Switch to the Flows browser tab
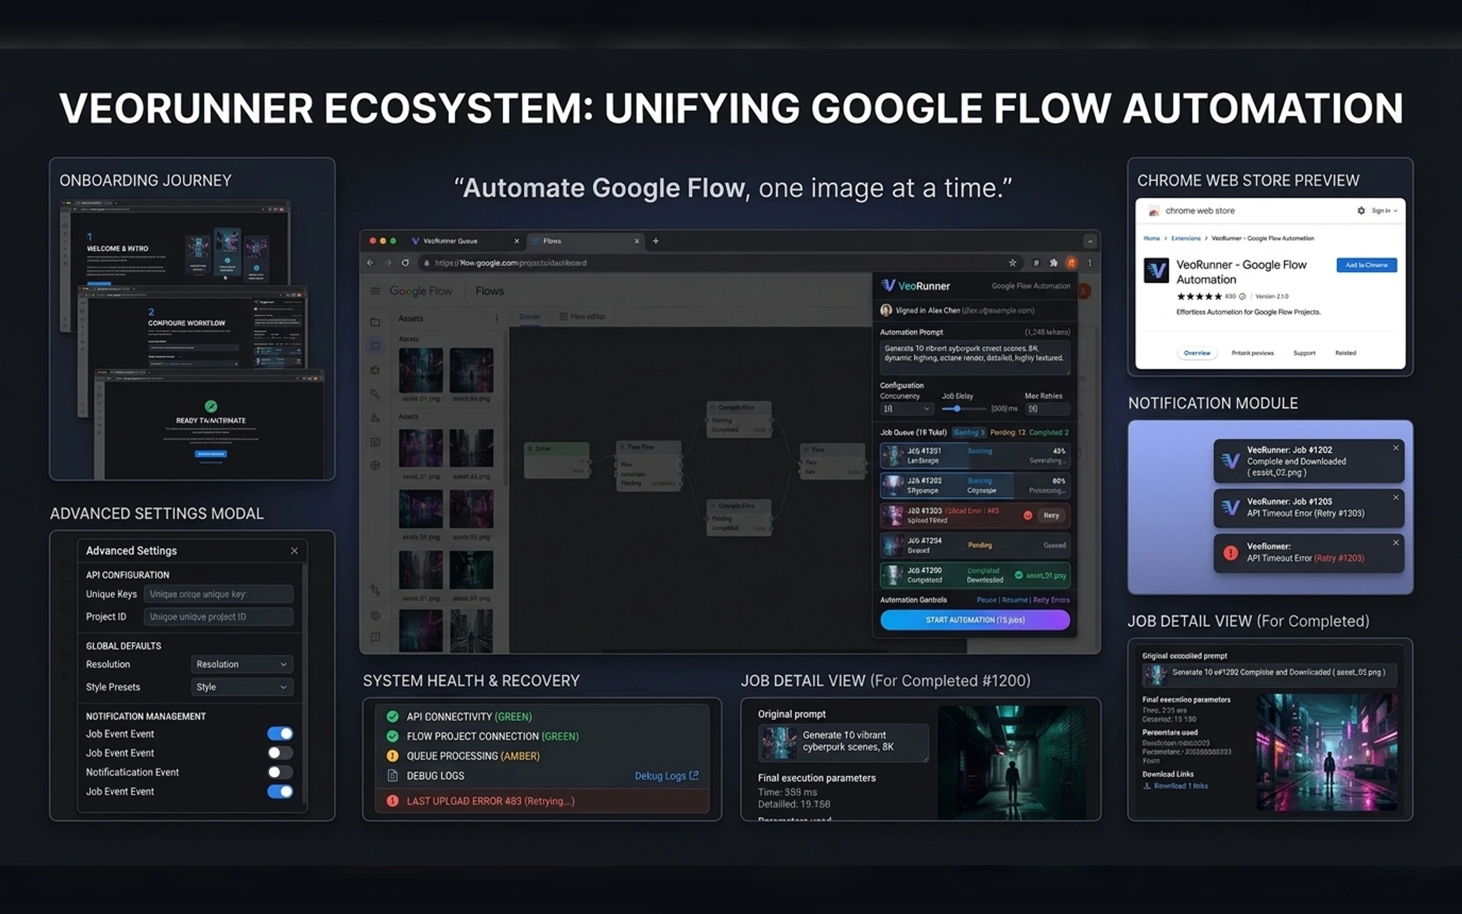This screenshot has width=1462, height=914. 586,241
